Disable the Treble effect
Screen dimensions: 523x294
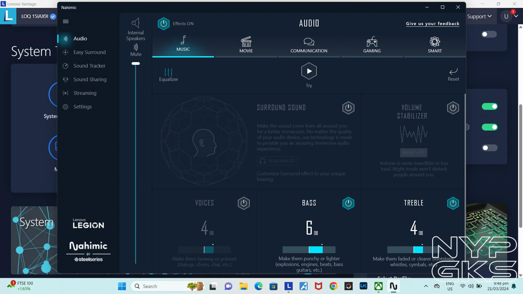[x=453, y=203]
